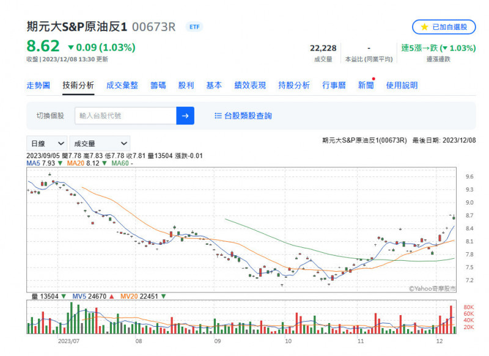This screenshot has height=356, width=489.
Task: Click the 台股類股查詢 link
Action: [x=248, y=116]
